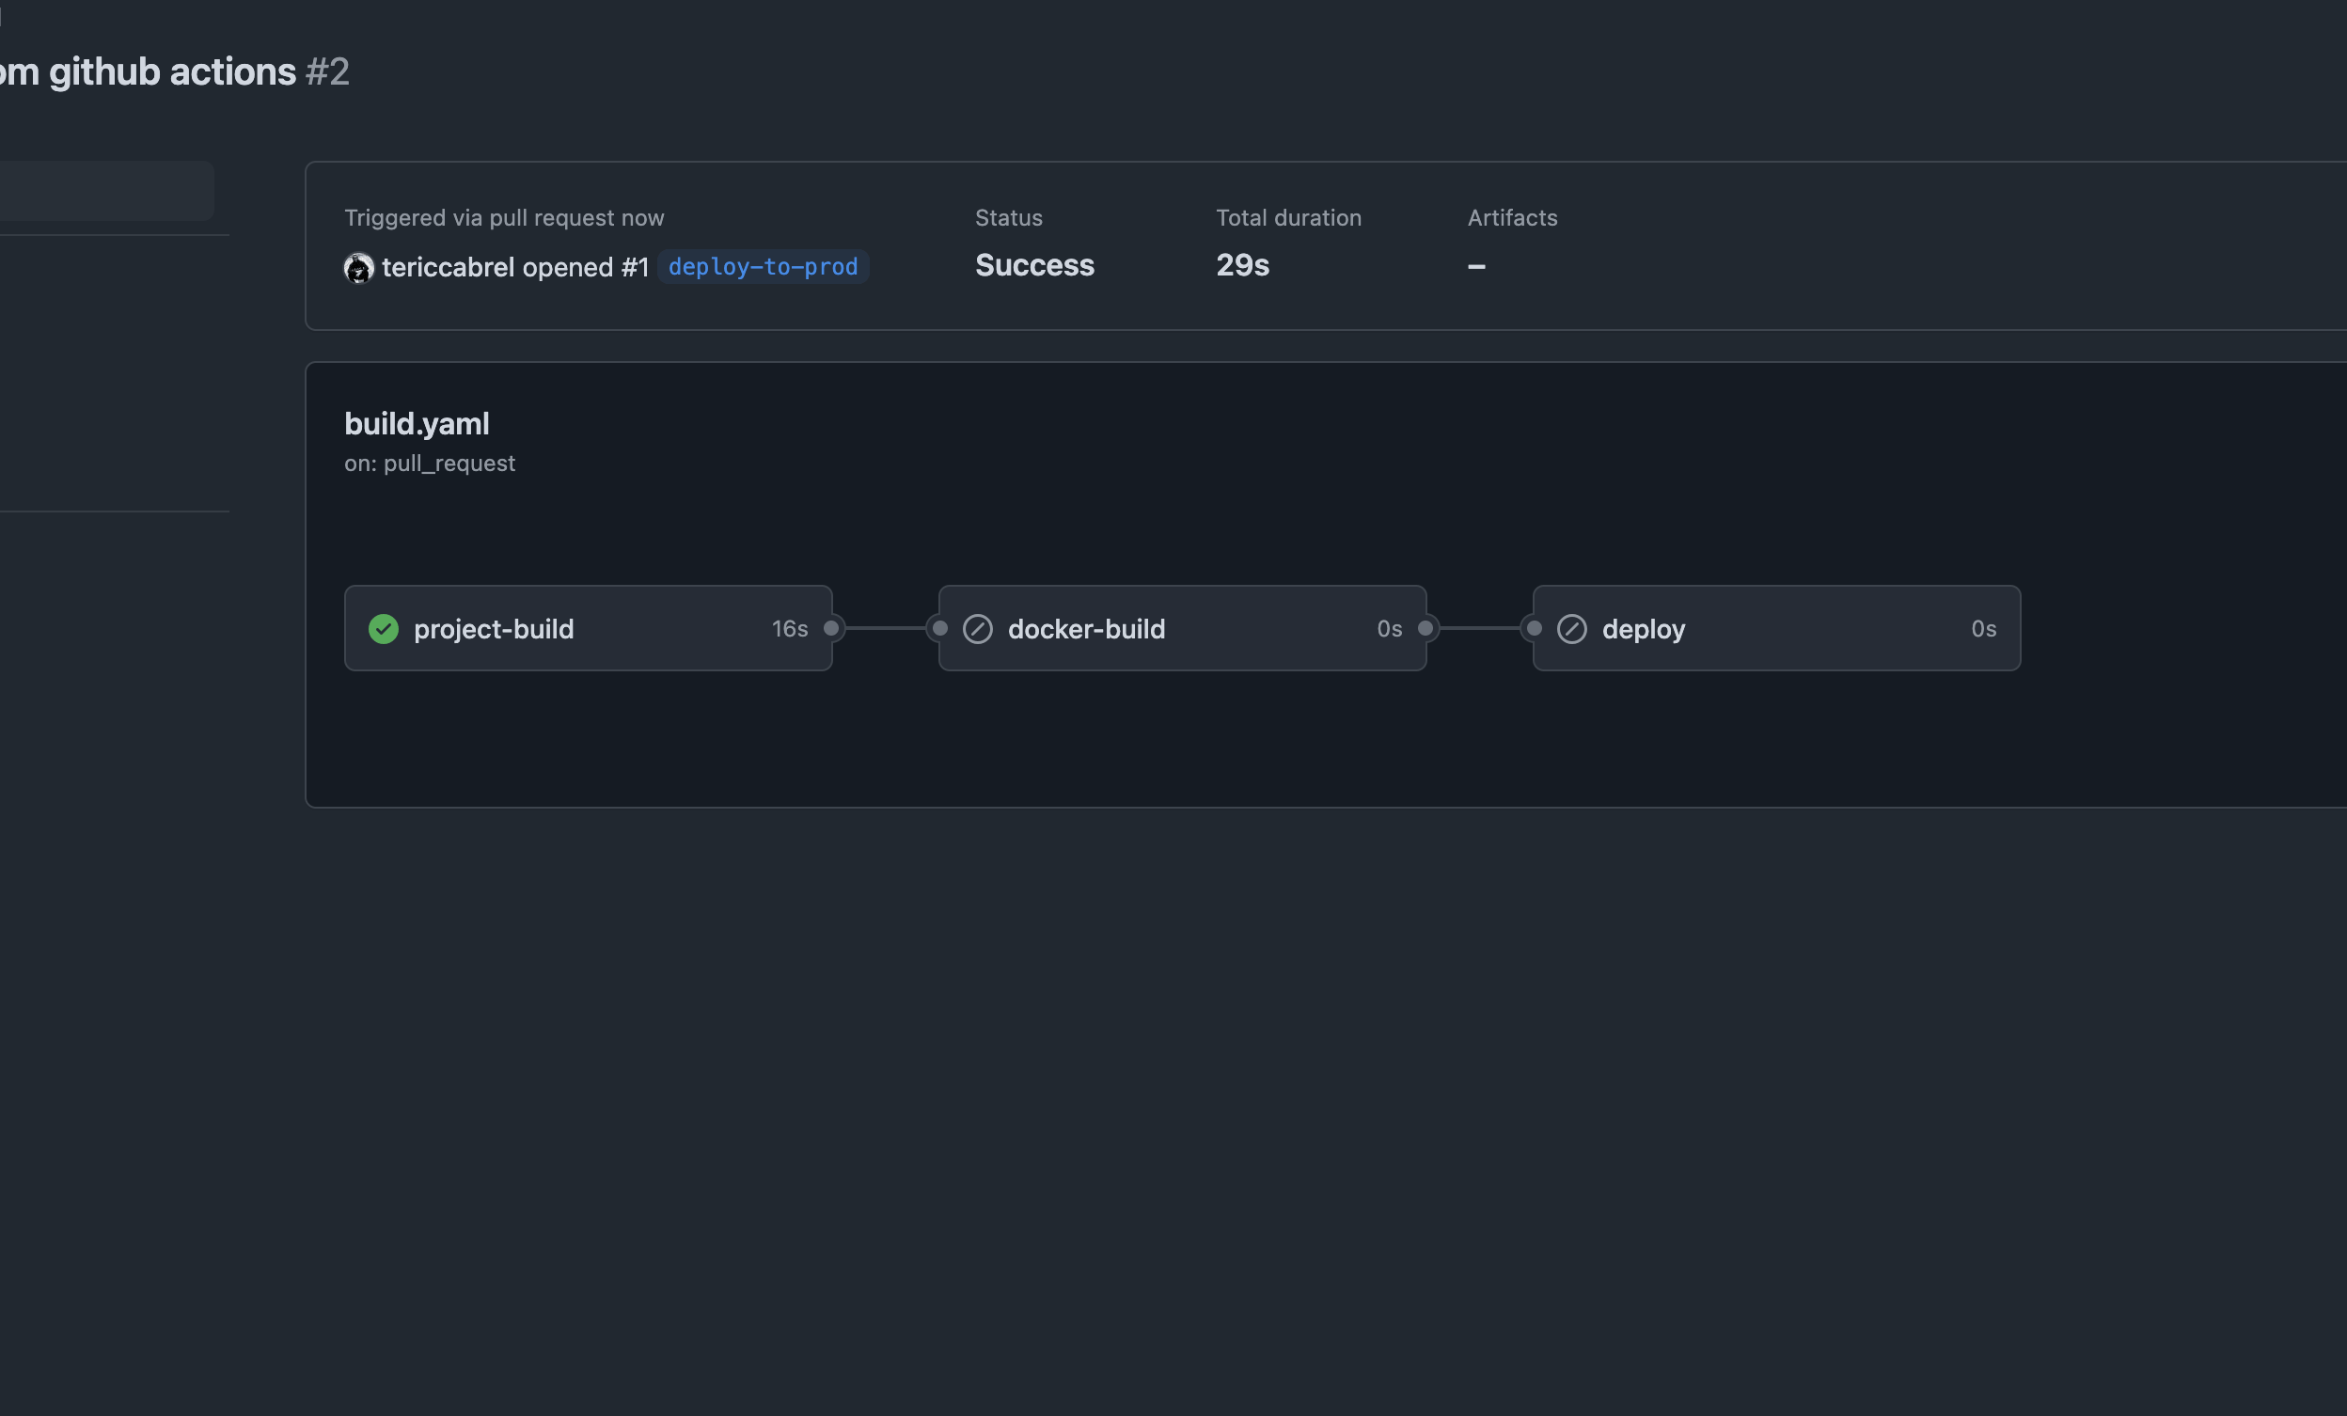Screen dimensions: 2347x1416
Task: Click tericcabrel's profile avatar
Action: coord(358,268)
